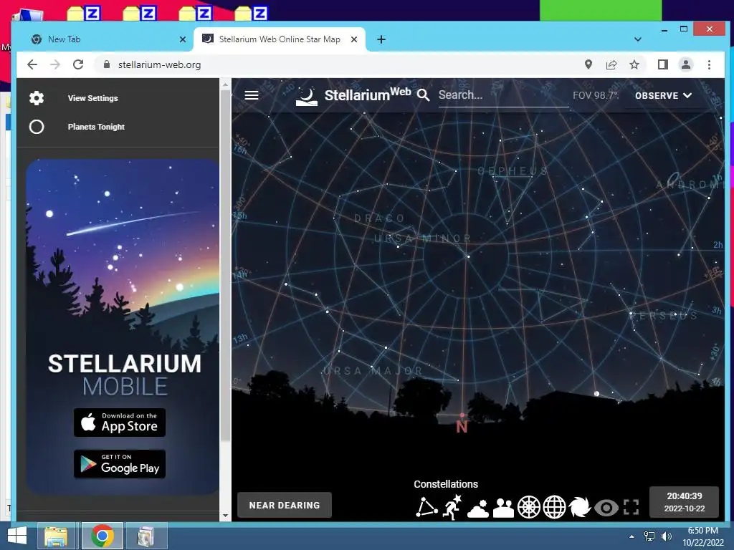
Task: Click the search magnifier icon
Action: click(x=423, y=95)
